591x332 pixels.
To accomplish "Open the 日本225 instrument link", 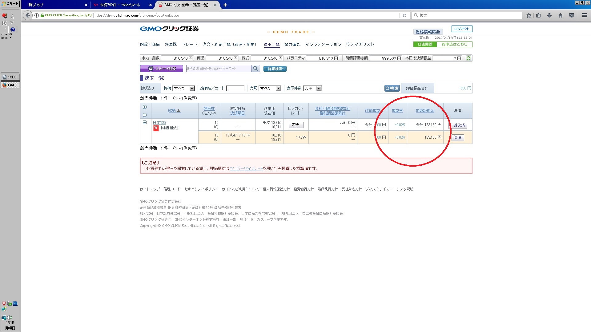I will pyautogui.click(x=159, y=122).
